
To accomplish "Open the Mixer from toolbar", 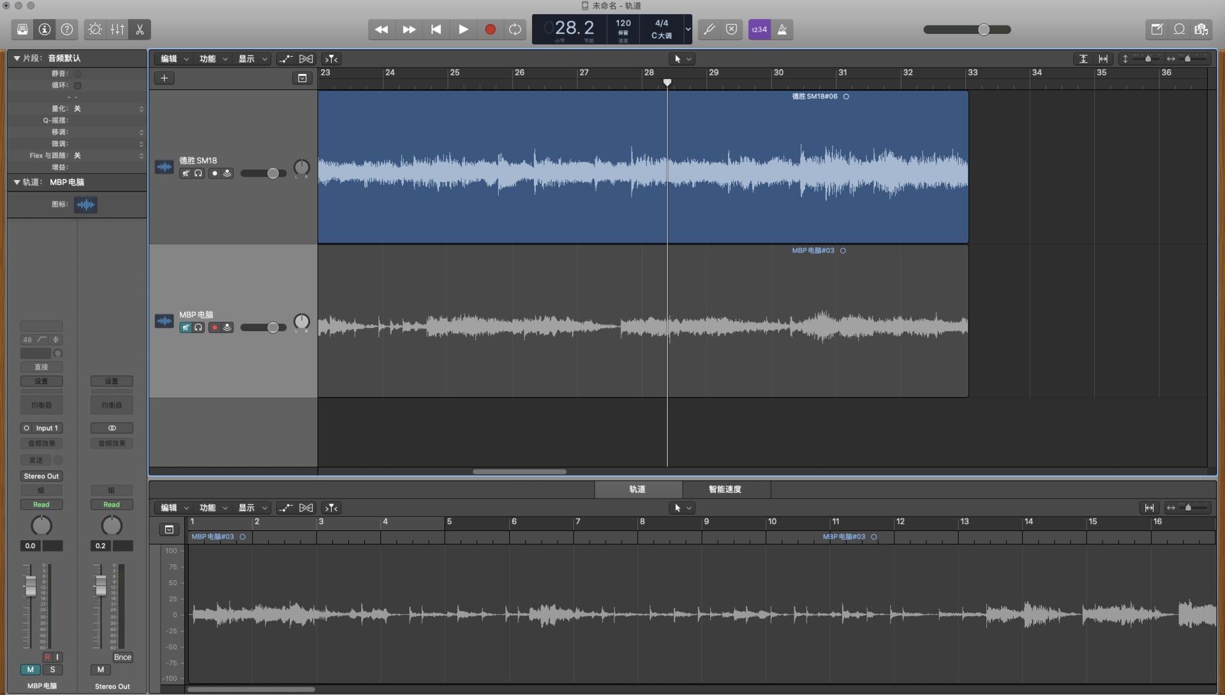I will [117, 29].
